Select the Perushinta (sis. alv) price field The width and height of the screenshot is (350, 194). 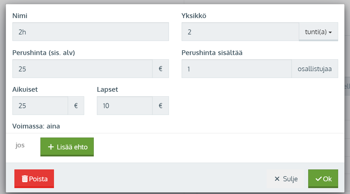pyautogui.click(x=82, y=69)
